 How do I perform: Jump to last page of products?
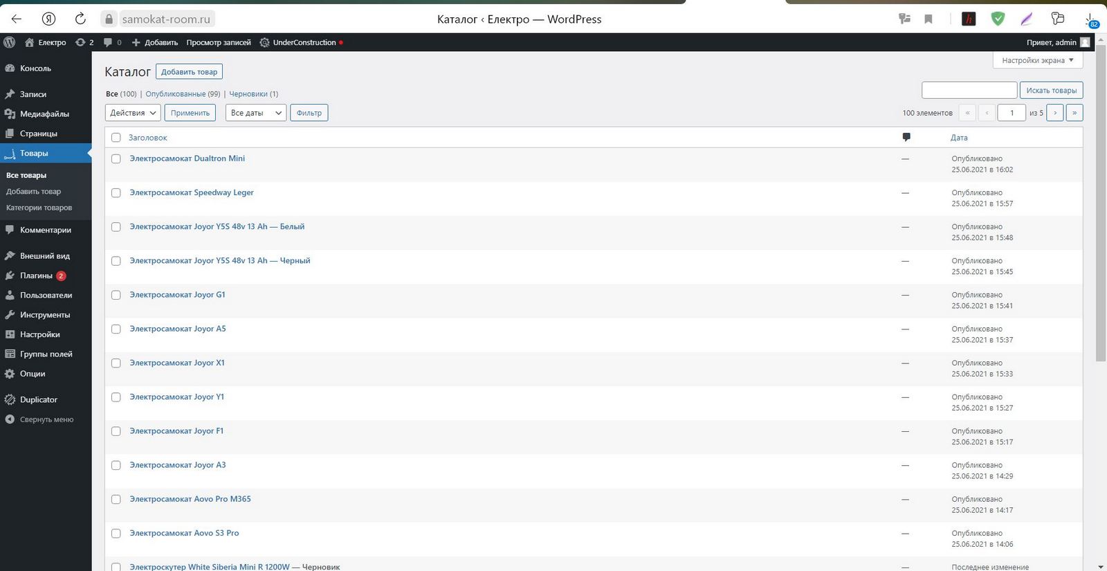[1074, 113]
